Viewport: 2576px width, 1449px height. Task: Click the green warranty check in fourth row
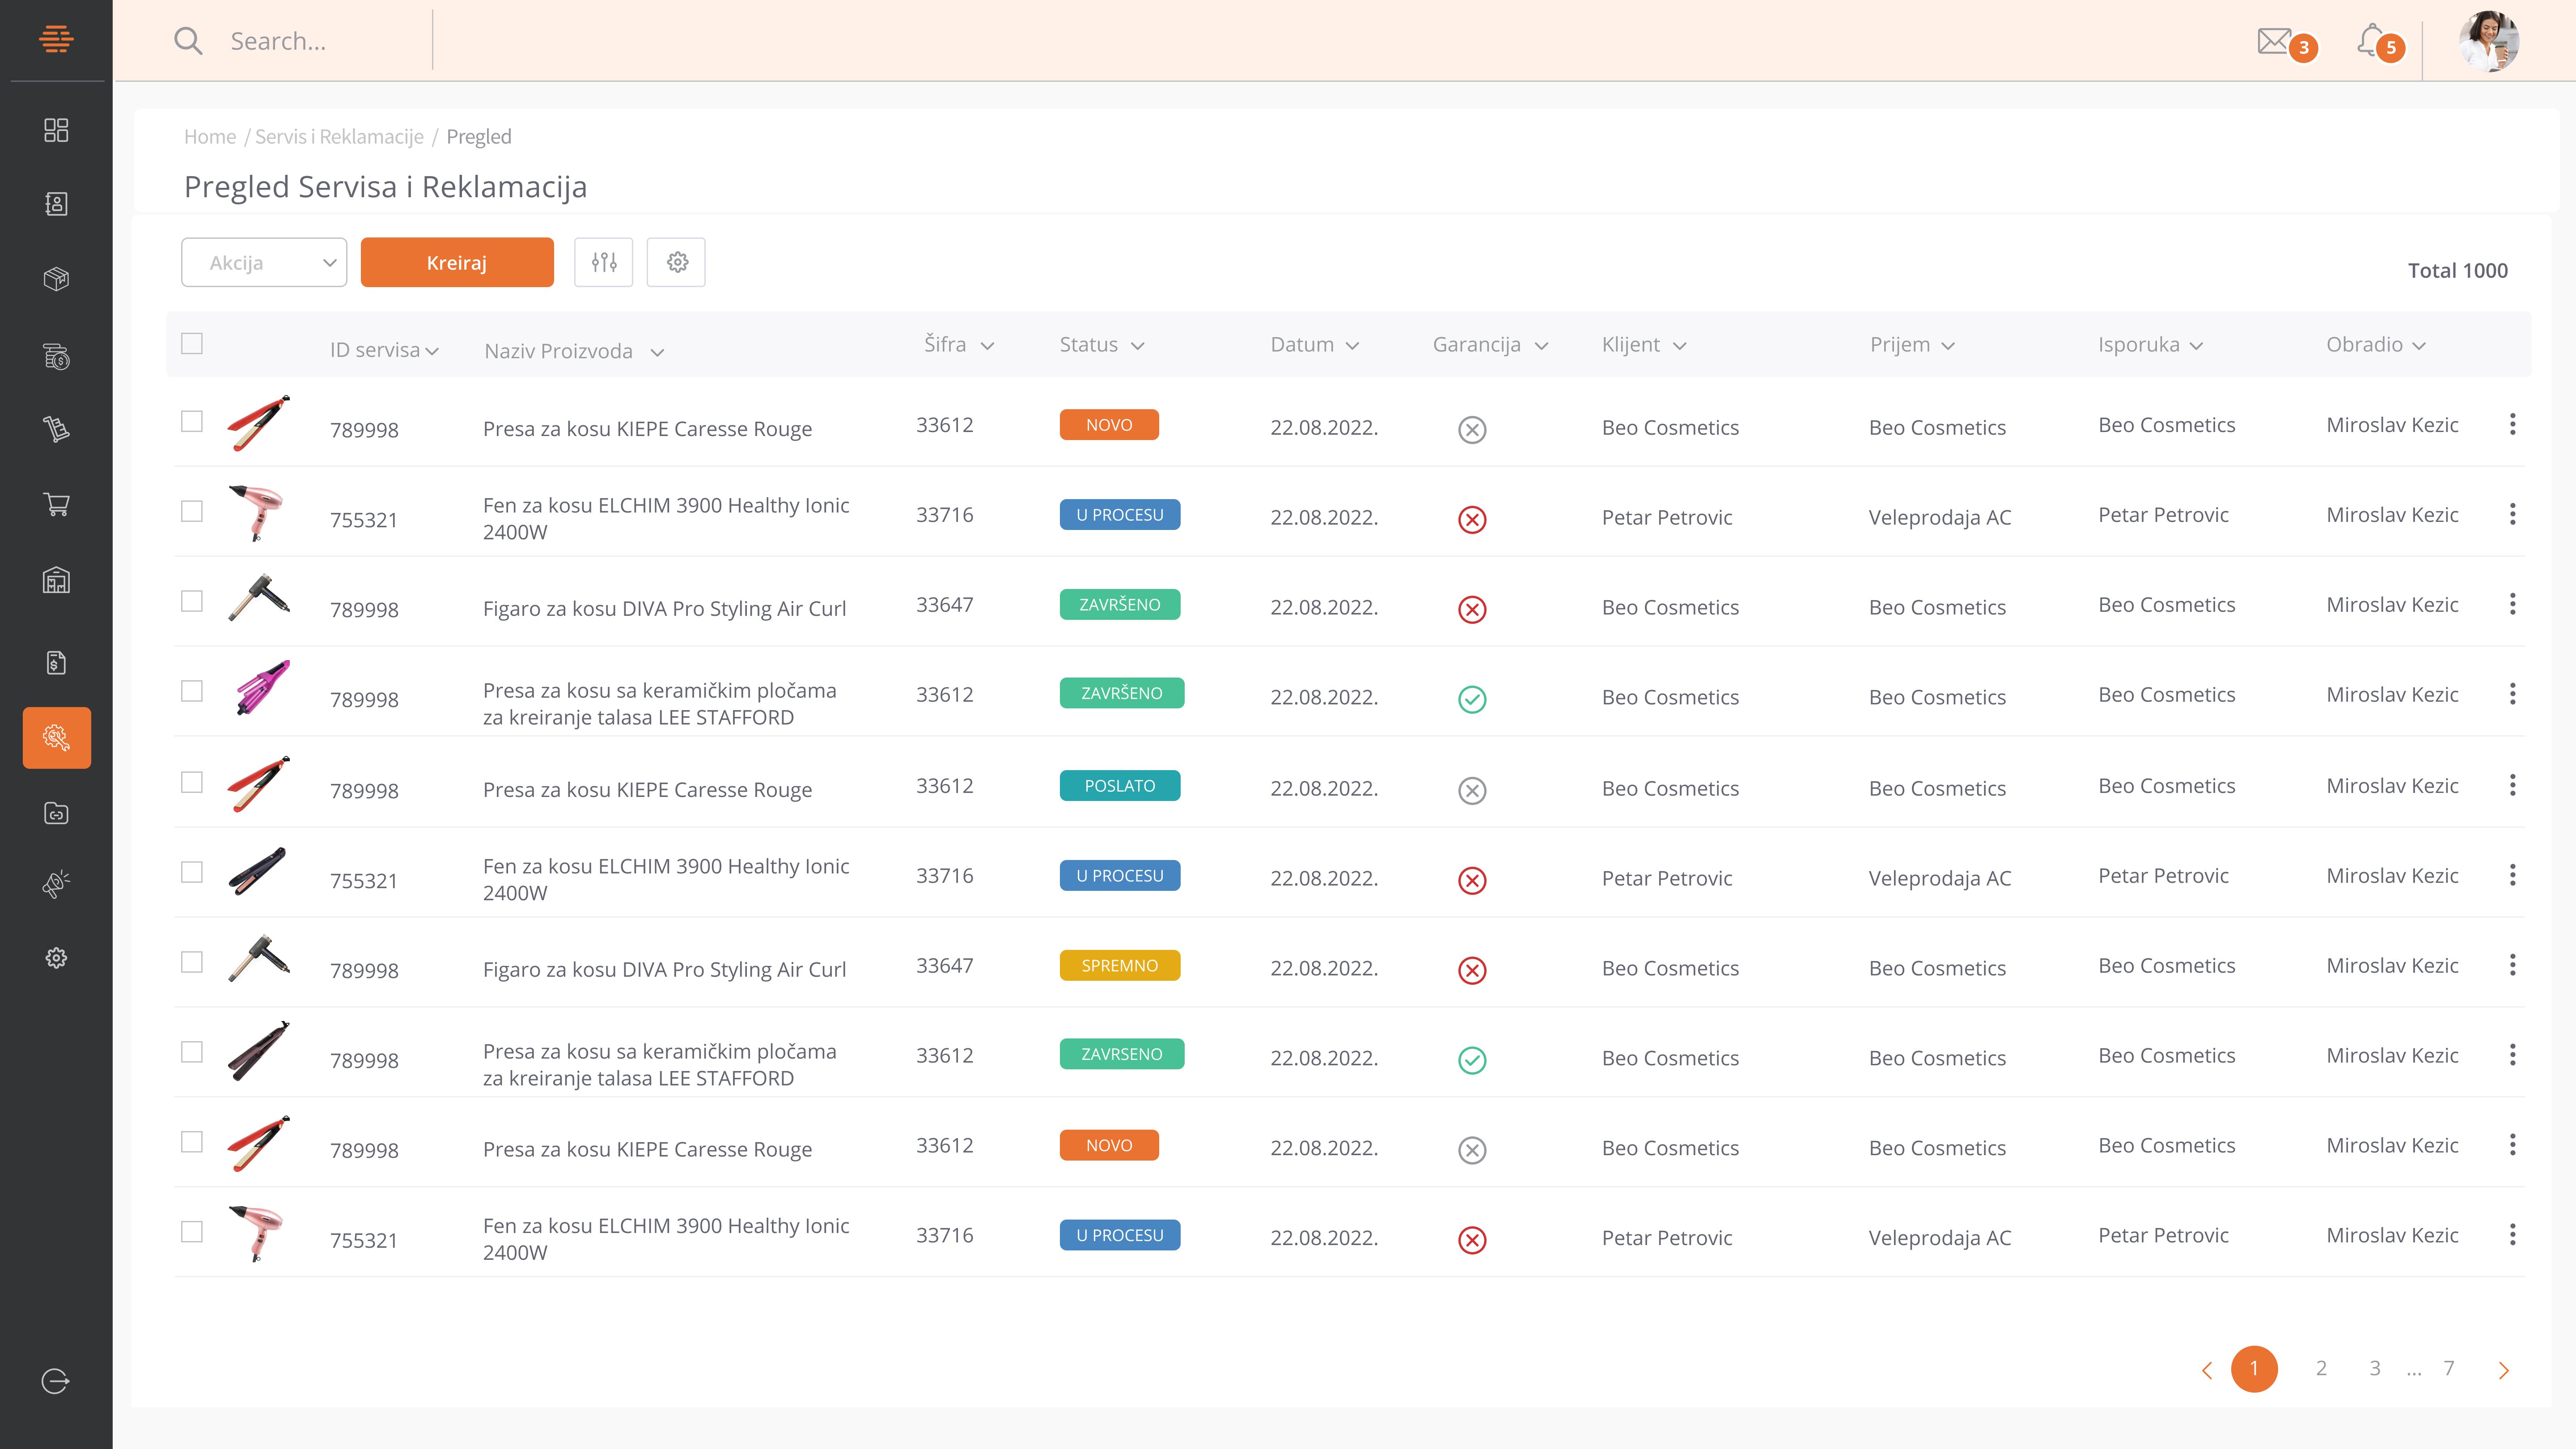[1472, 699]
